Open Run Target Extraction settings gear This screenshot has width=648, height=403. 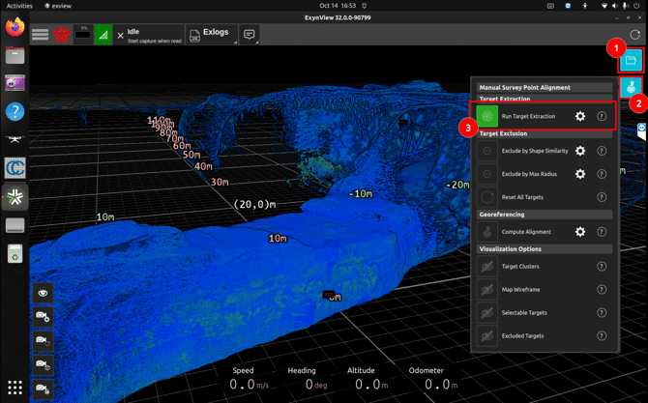click(580, 116)
